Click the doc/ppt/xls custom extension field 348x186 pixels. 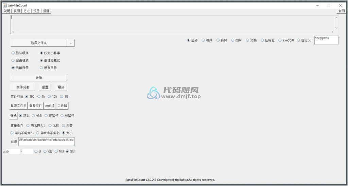pyautogui.click(x=327, y=40)
